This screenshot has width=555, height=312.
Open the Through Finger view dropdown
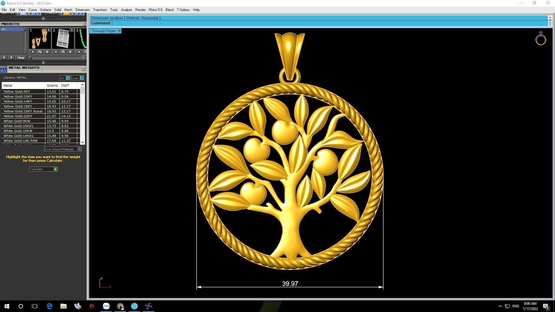tap(120, 31)
